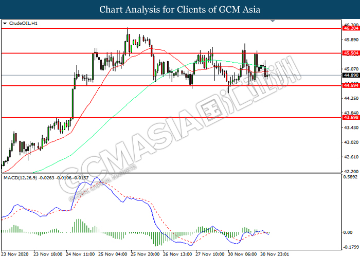The height and width of the screenshot is (257, 360).
Task: Select the 46.204 red price tag
Action: tap(350, 28)
